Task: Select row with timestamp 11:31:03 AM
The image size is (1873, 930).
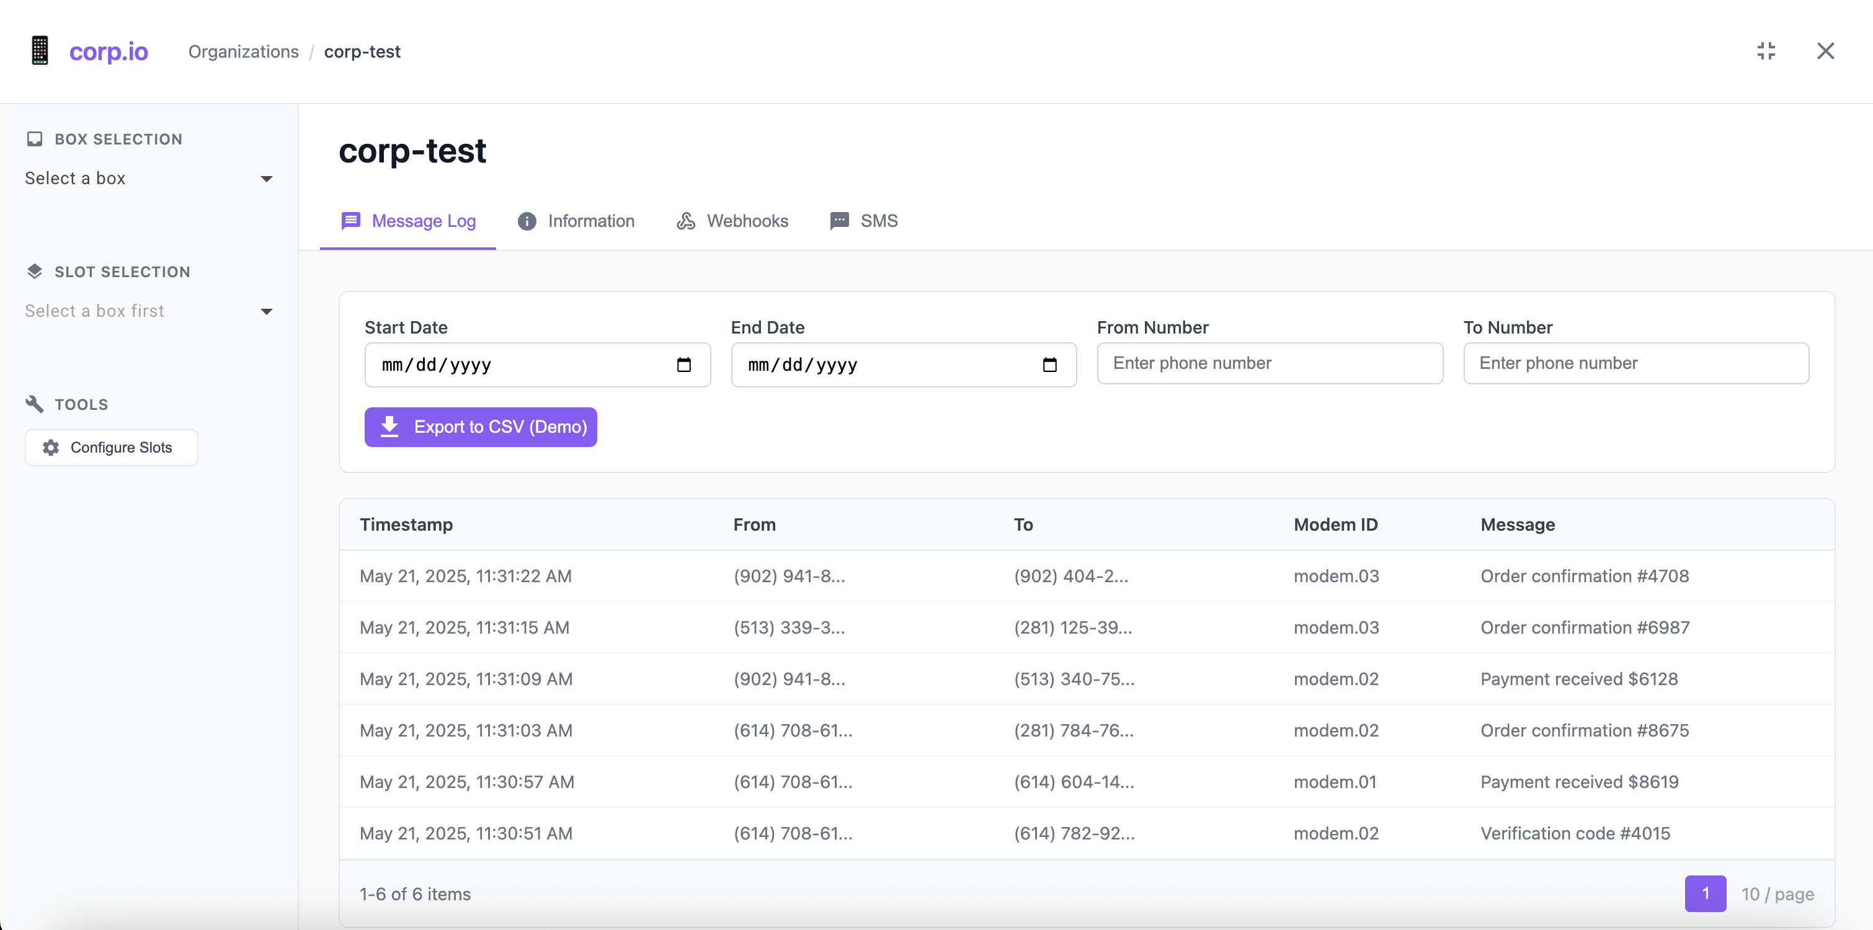Action: click(x=1087, y=731)
